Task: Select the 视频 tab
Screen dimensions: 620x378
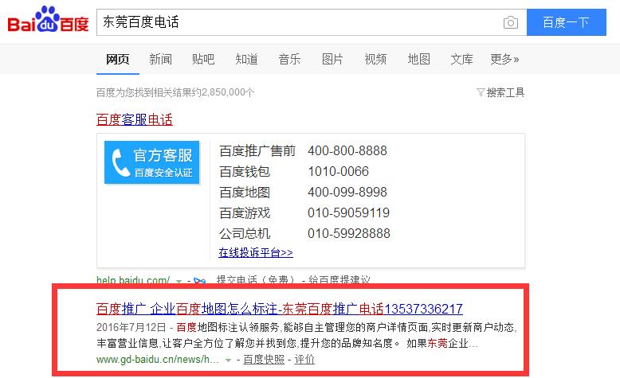Action: tap(375, 59)
